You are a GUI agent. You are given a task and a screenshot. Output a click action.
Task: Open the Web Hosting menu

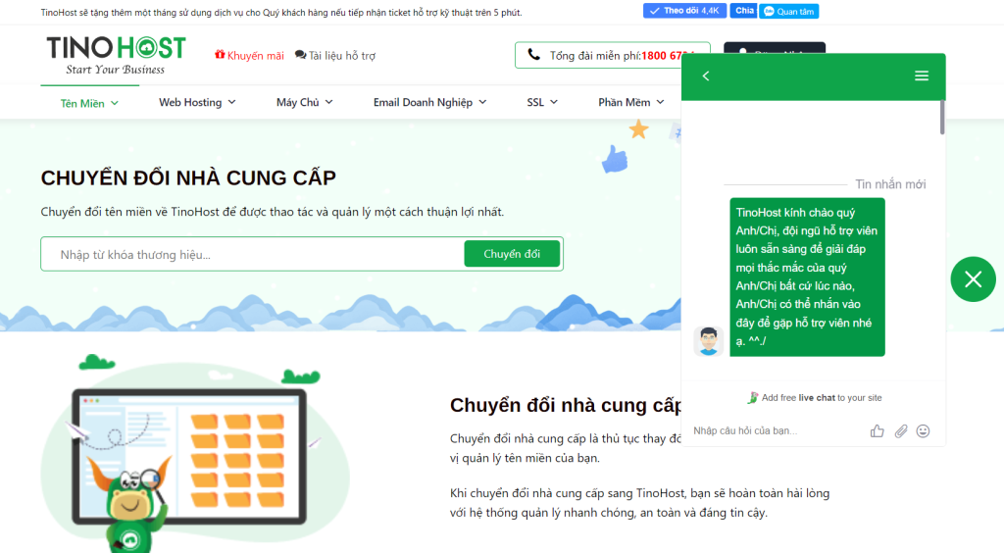tap(197, 102)
